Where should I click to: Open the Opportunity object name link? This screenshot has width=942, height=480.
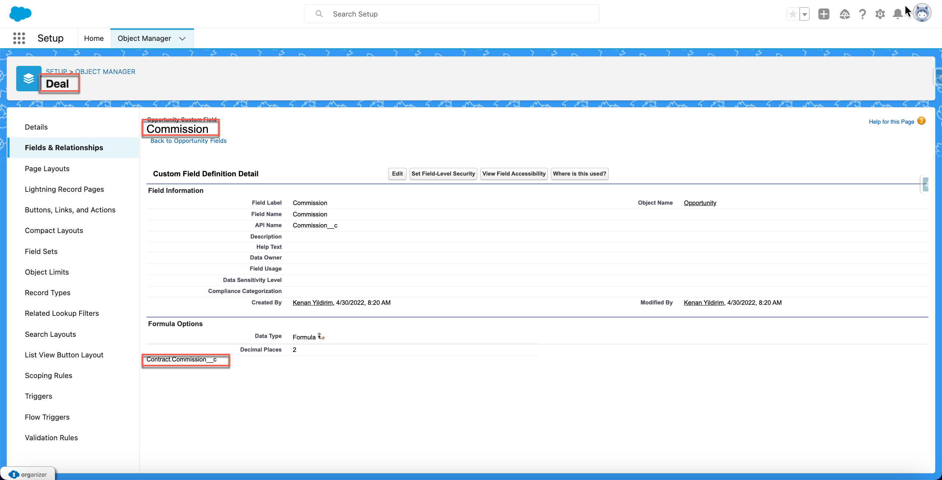700,203
